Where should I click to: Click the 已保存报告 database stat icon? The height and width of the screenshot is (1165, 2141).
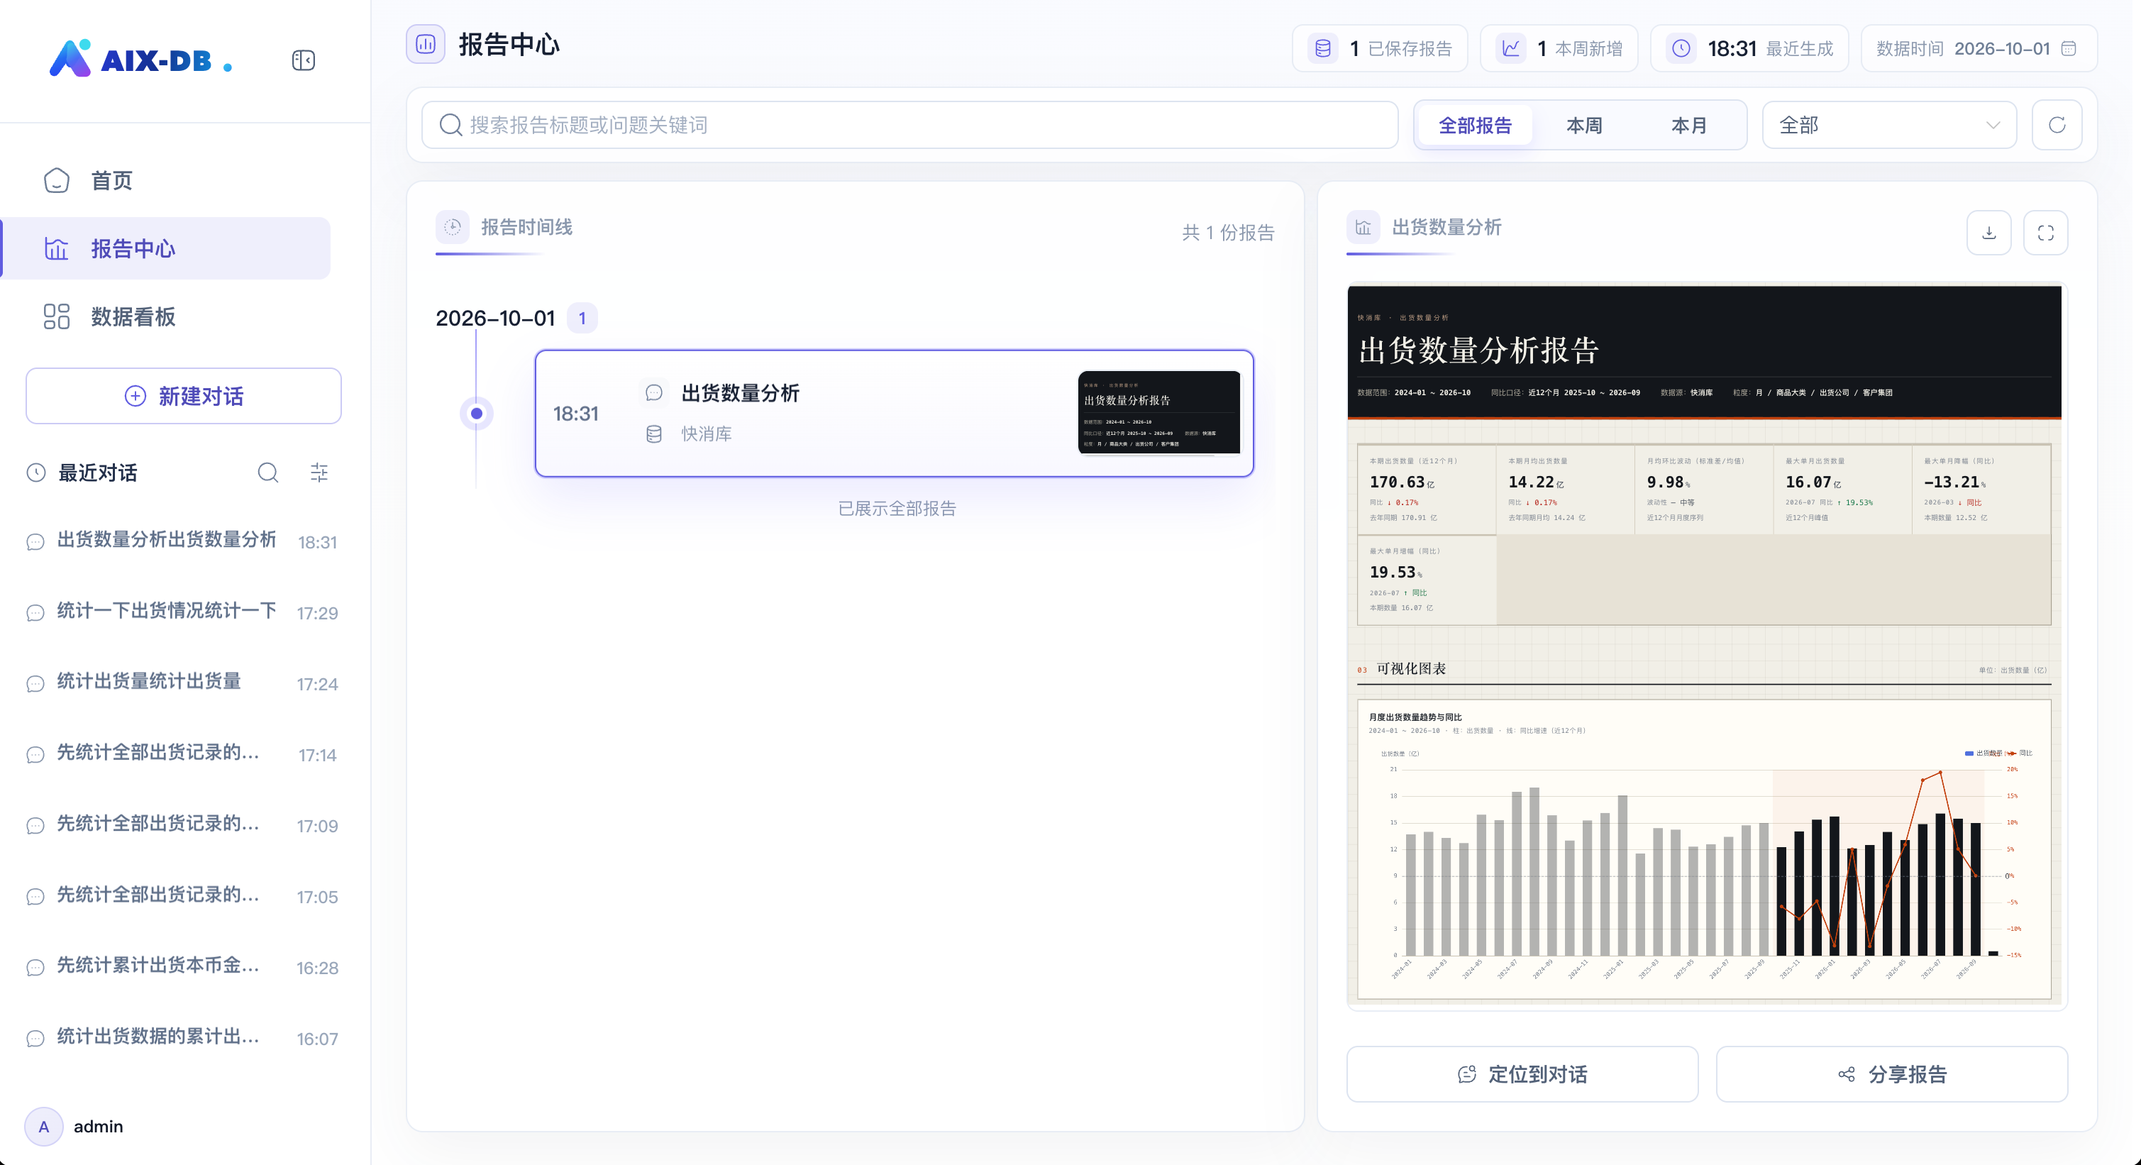coord(1322,48)
